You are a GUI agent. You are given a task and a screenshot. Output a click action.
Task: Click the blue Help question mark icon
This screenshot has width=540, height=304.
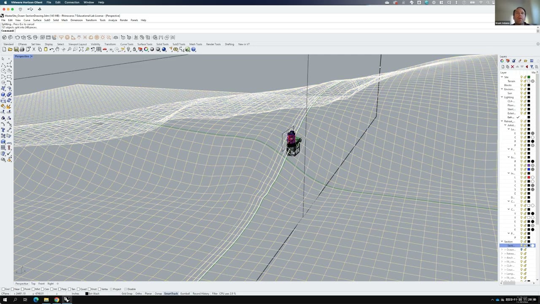pos(193,49)
